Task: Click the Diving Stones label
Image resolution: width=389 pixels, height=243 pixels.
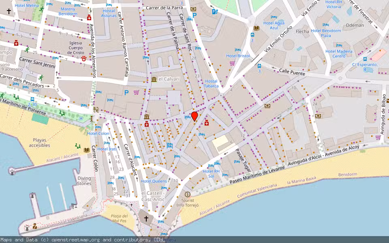Action: click(x=84, y=181)
